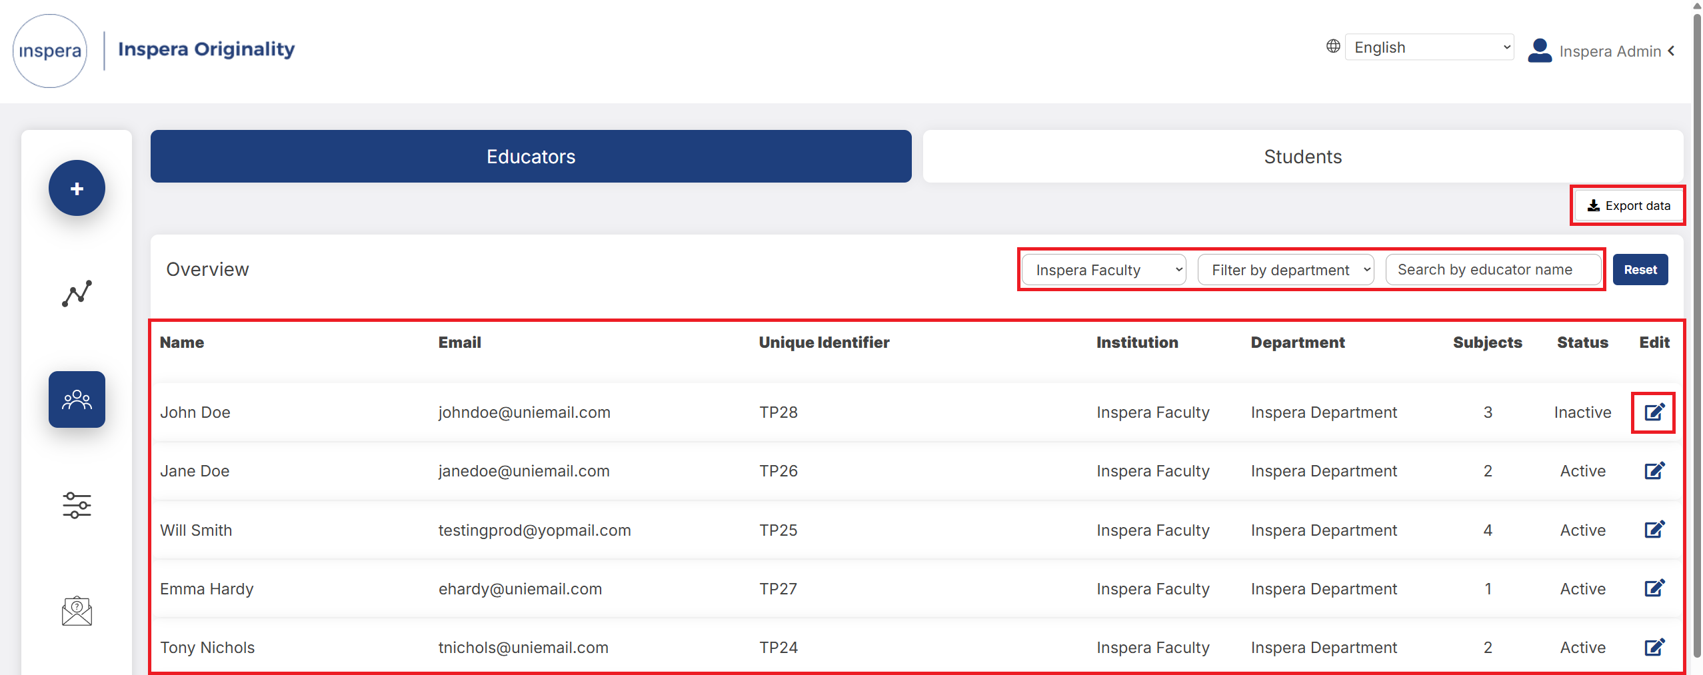Edit Will Smith's record
The height and width of the screenshot is (675, 1703).
click(x=1654, y=530)
